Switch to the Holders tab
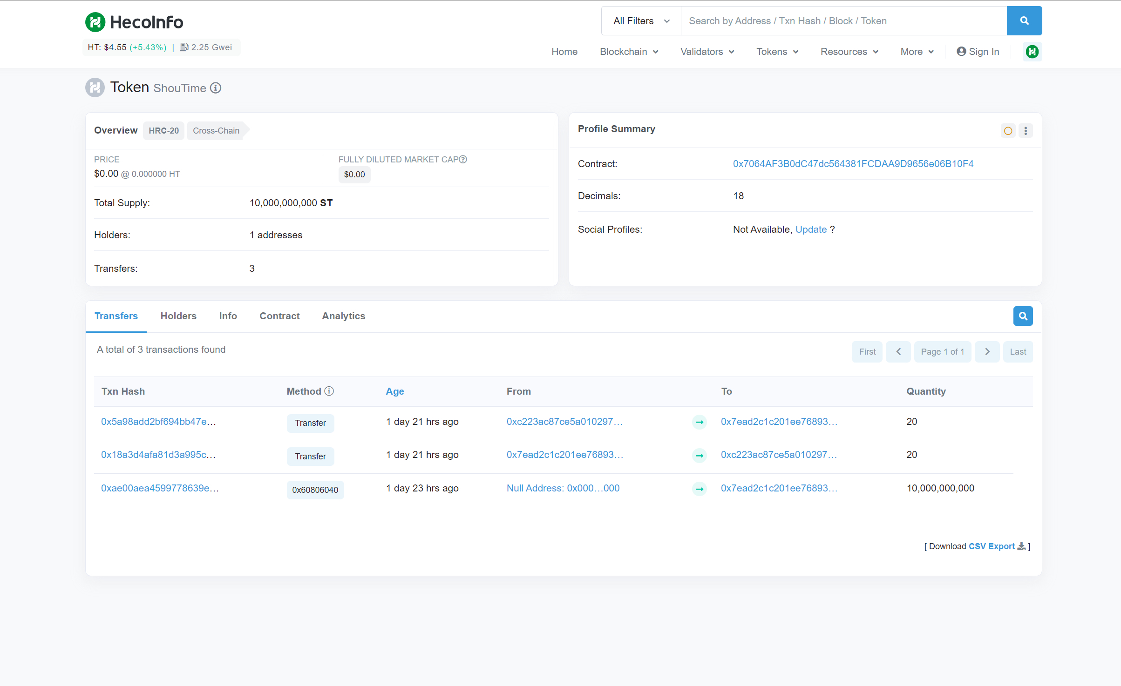 click(178, 316)
